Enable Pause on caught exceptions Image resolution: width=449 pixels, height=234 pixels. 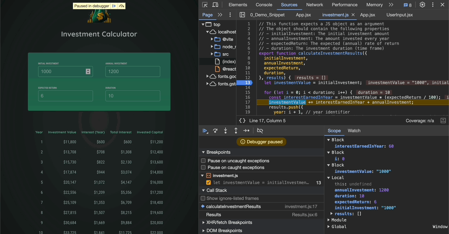click(203, 167)
